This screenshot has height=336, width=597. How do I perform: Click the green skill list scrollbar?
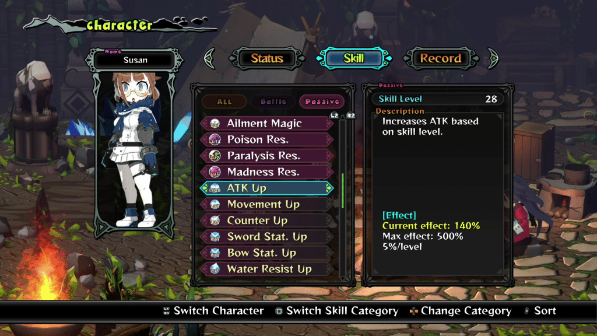[343, 191]
